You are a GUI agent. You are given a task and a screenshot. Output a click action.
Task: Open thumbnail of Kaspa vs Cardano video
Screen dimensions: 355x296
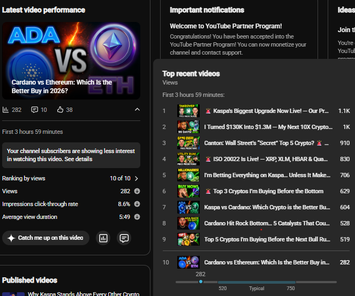188,207
